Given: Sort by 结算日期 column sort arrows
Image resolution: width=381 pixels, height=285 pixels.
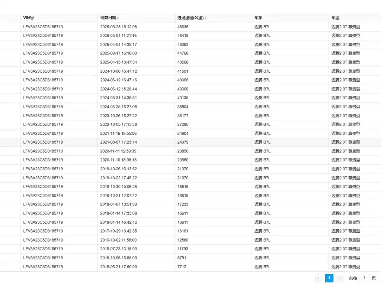Looking at the screenshot, I should (x=118, y=18).
